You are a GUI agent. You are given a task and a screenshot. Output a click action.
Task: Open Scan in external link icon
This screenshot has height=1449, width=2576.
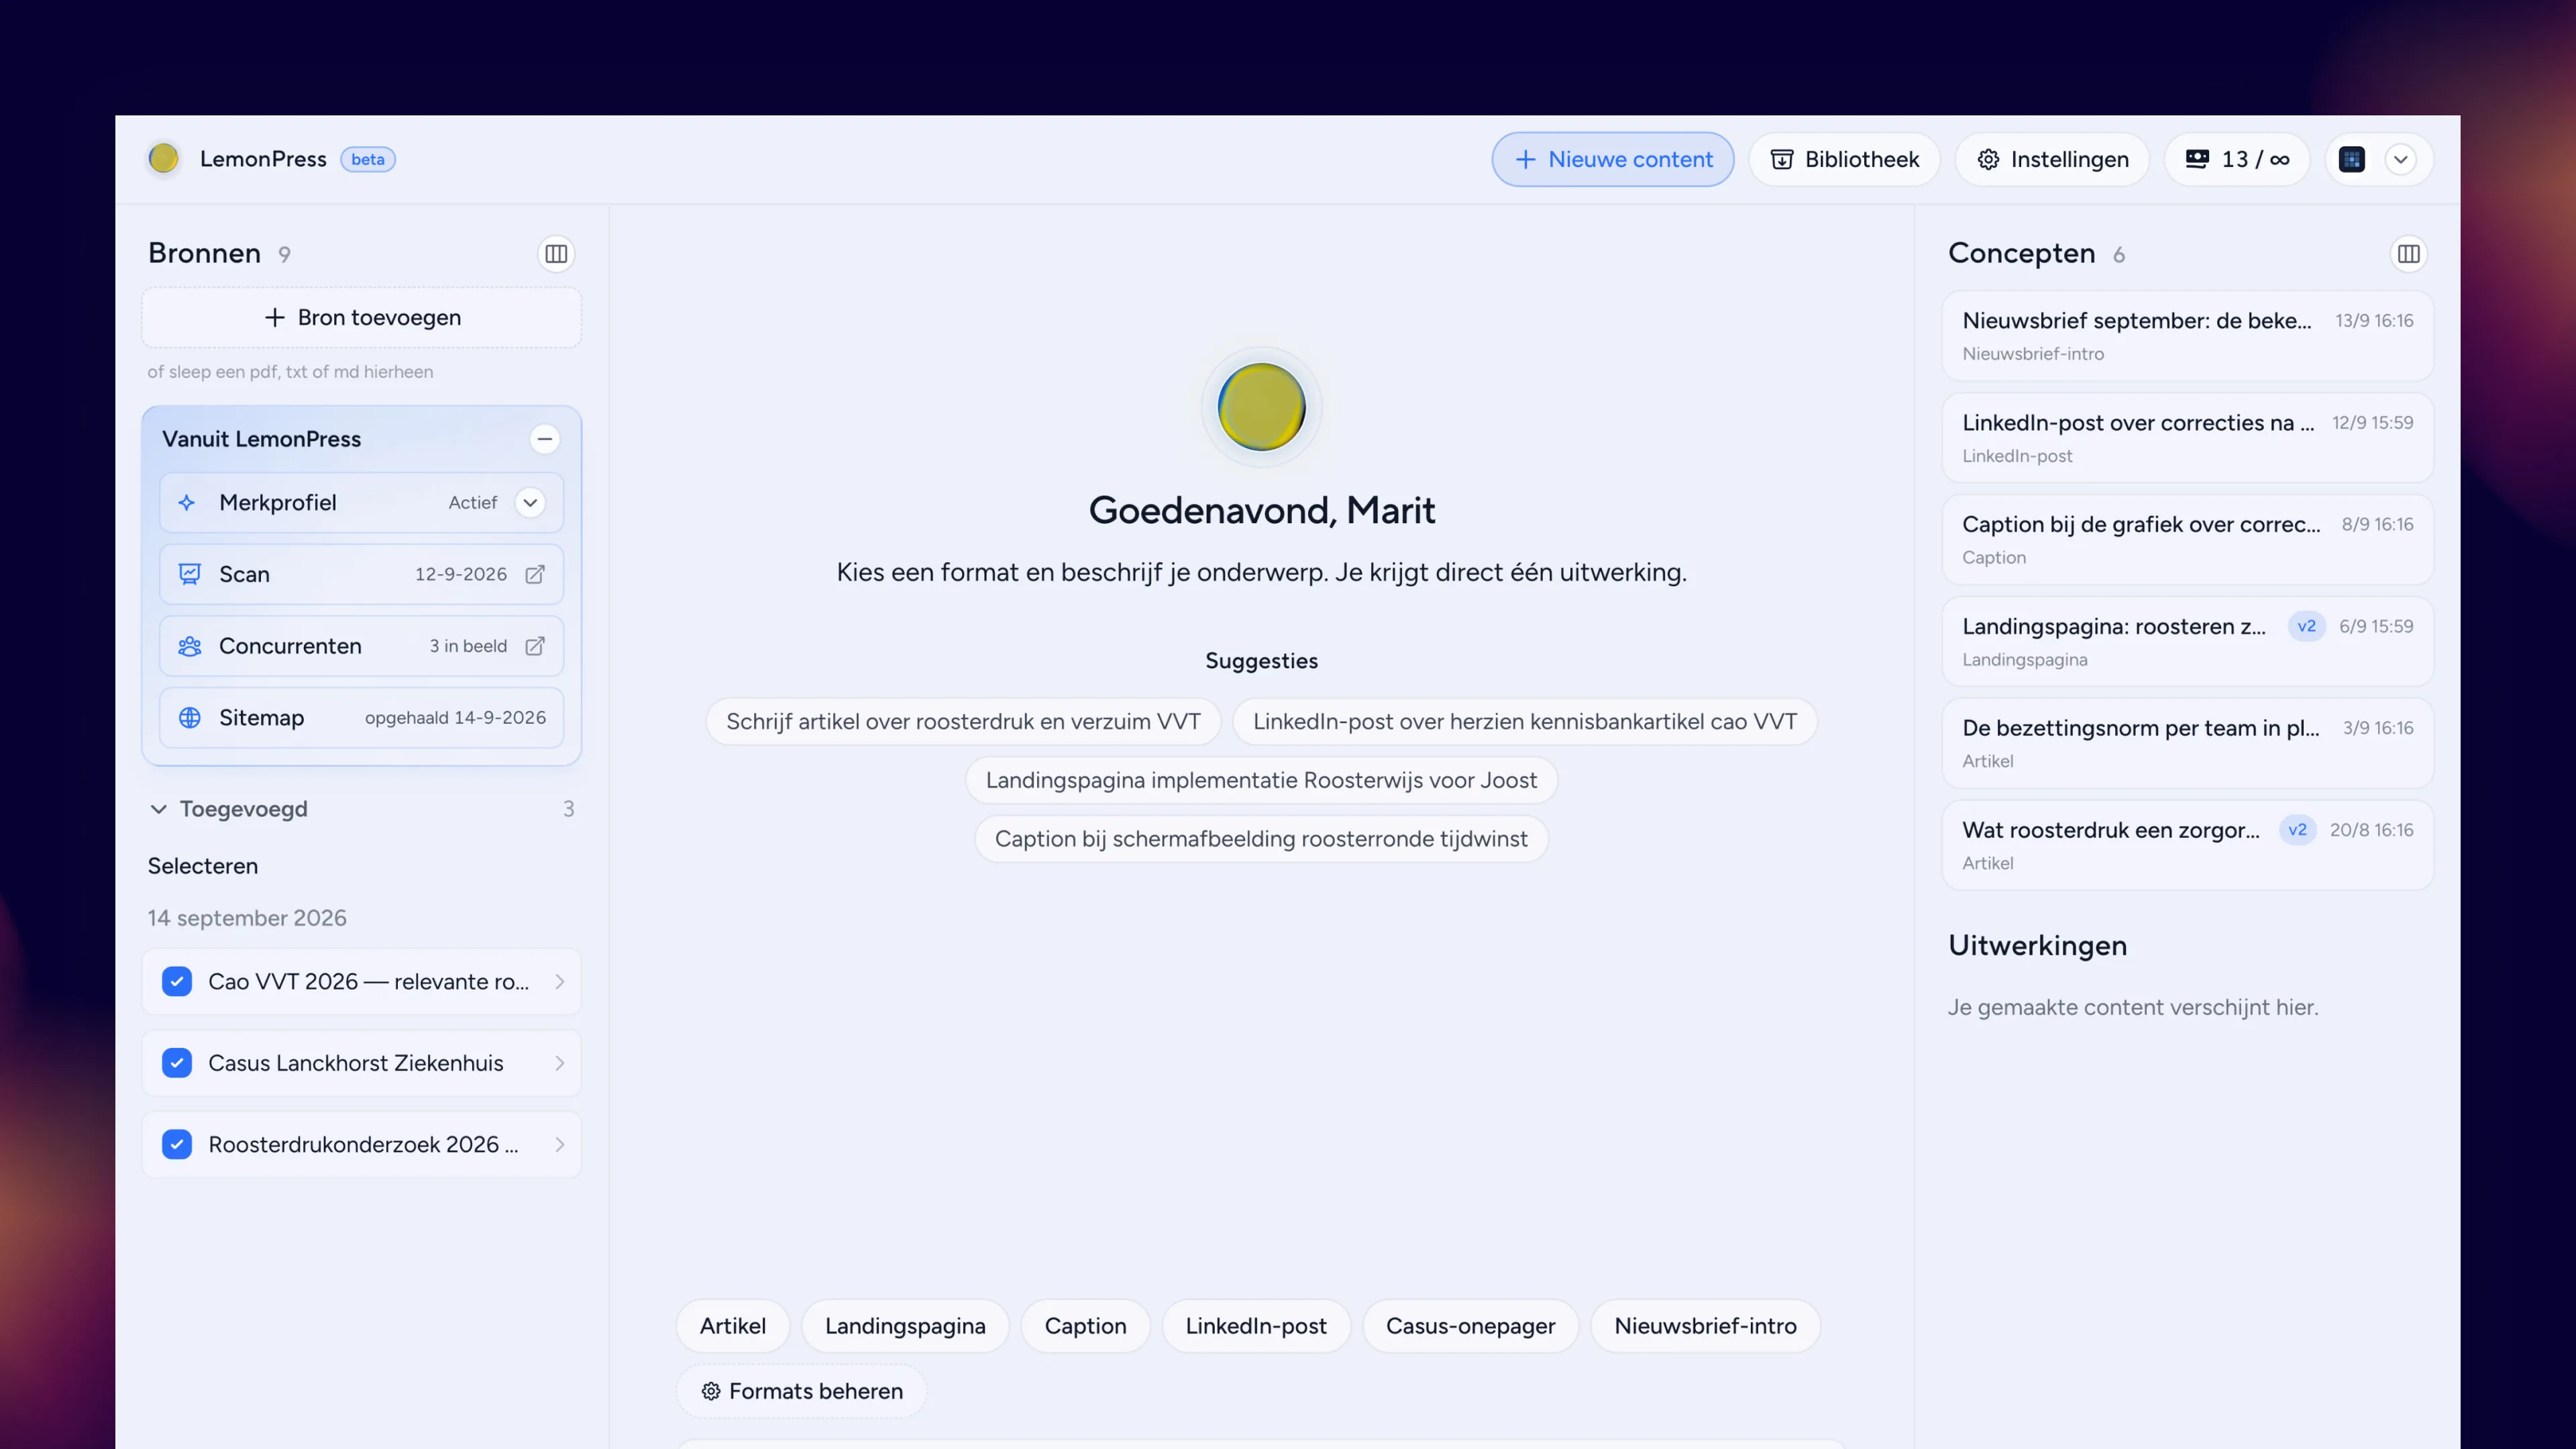coord(535,574)
